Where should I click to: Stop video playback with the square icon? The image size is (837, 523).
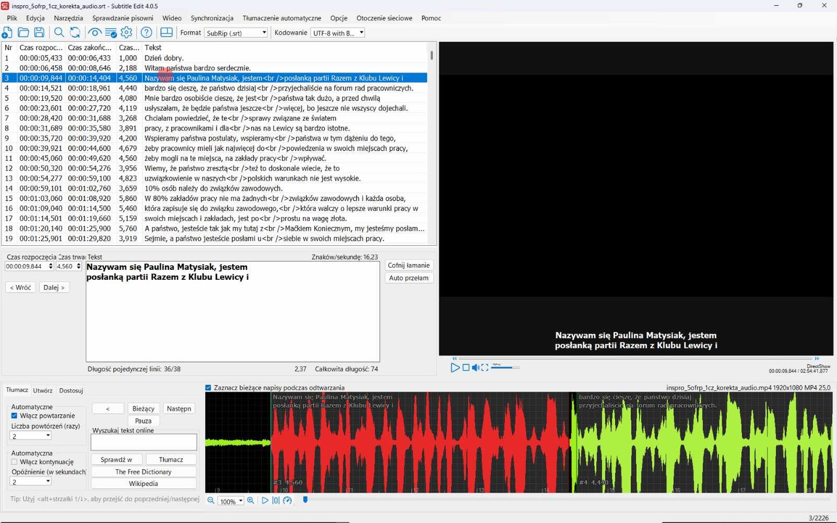click(x=466, y=368)
